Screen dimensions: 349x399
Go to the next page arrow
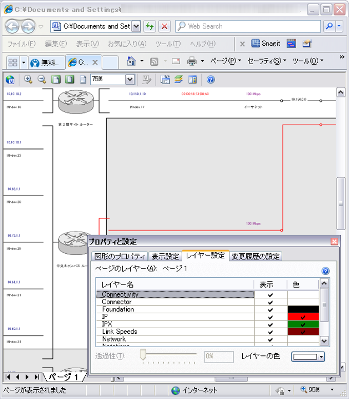point(27,377)
